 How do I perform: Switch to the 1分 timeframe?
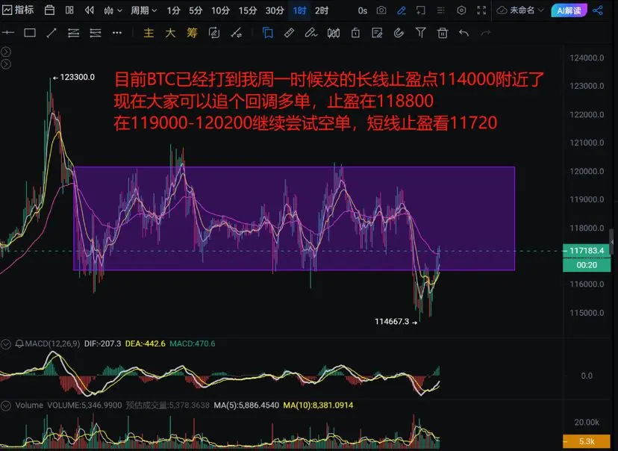(x=173, y=10)
